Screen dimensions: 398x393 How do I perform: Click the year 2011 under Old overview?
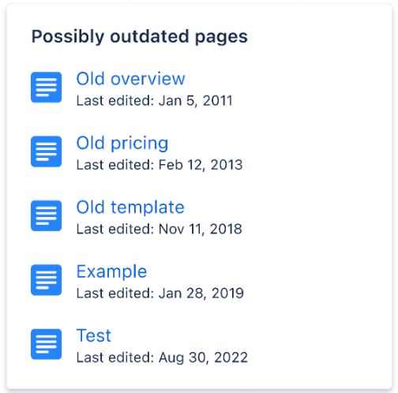(x=218, y=100)
